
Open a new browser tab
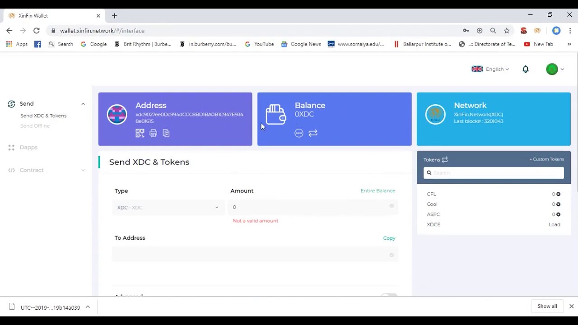click(x=114, y=16)
